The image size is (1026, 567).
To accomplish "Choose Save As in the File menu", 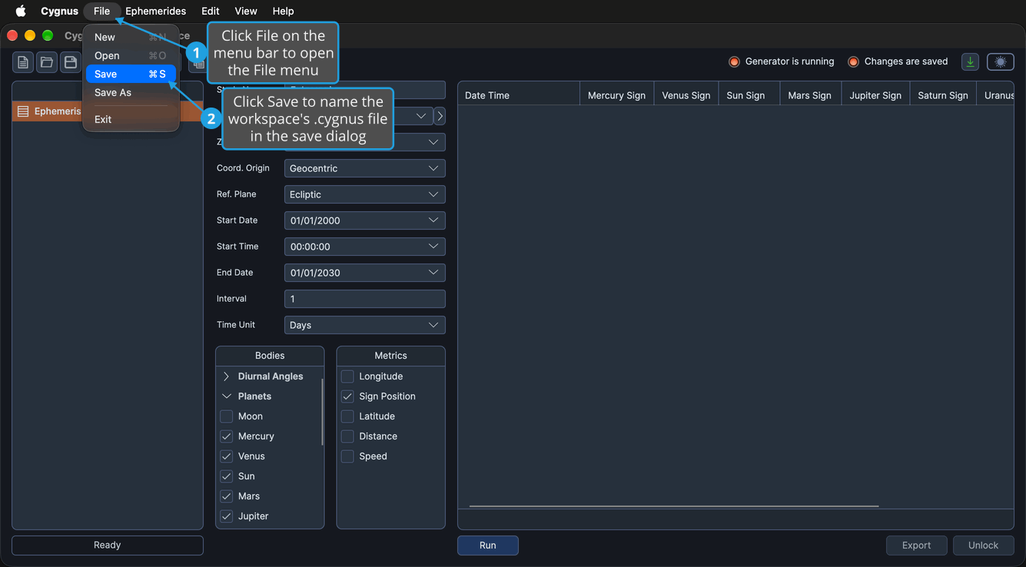I will coord(131,92).
